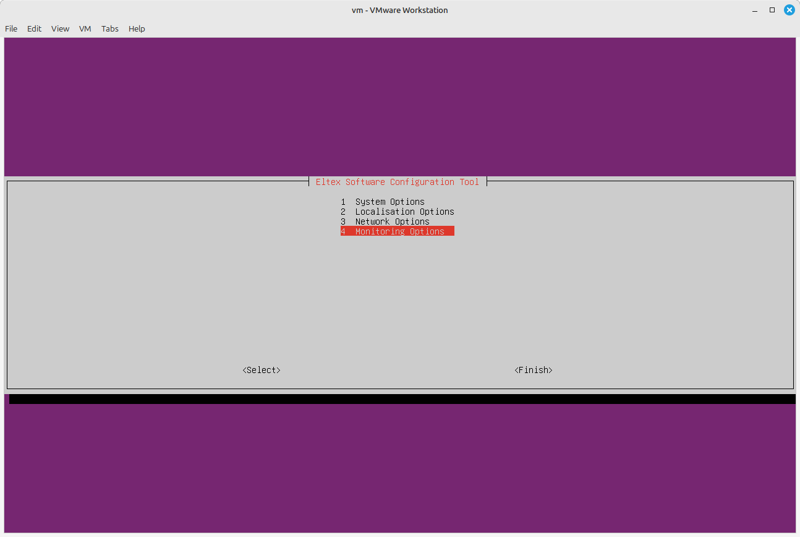
Task: Maximize the VMware Workstation window
Action: tap(772, 10)
